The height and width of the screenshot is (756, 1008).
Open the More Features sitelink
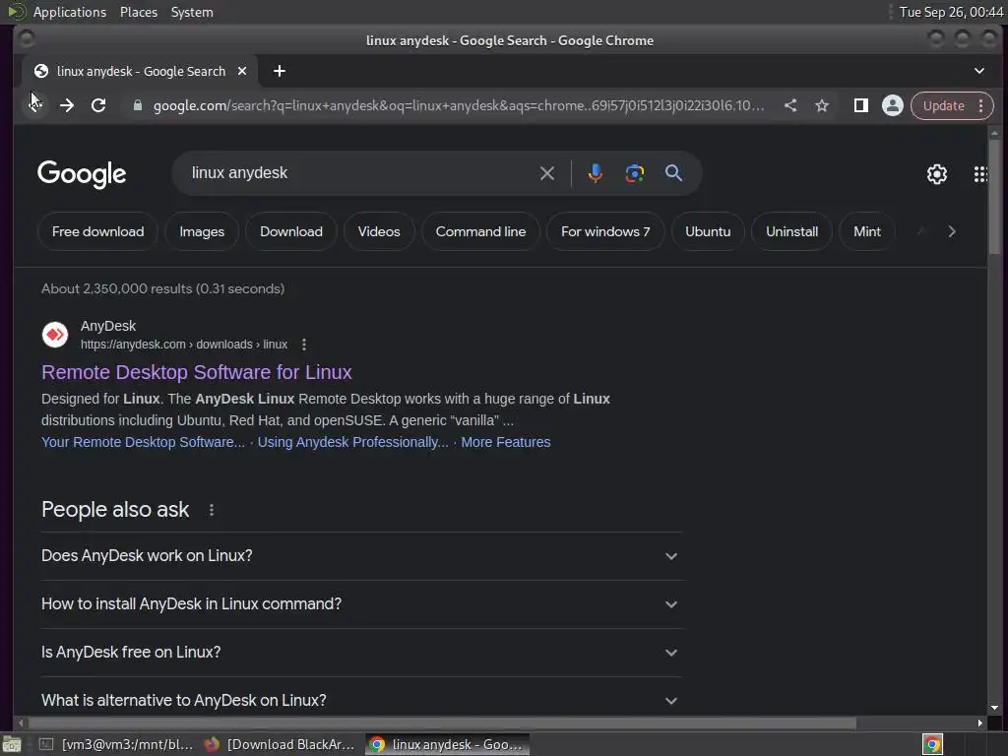tap(505, 442)
